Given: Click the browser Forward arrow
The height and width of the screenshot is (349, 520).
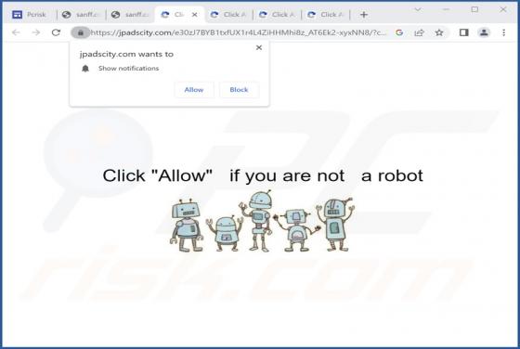Looking at the screenshot, I should click(36, 32).
